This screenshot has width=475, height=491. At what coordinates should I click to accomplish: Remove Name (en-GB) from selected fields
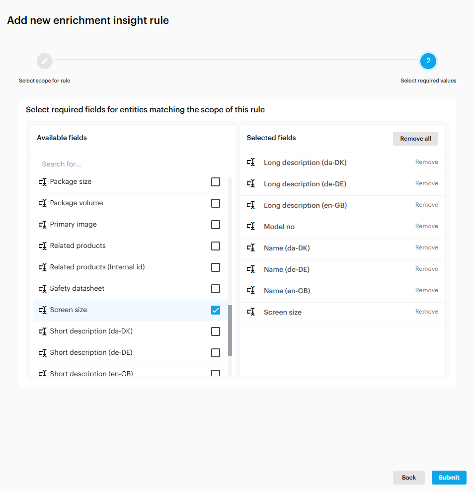pos(426,290)
